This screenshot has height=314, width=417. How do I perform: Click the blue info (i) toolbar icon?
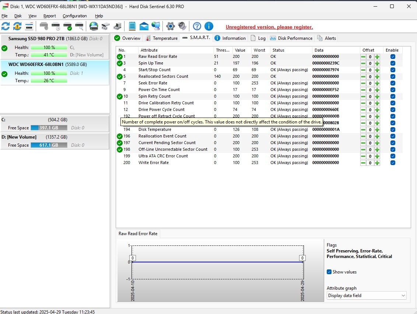[x=209, y=26]
